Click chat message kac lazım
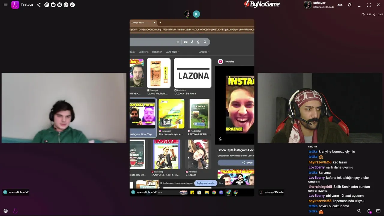Viewport: 384px width, 216px height. (x=340, y=162)
